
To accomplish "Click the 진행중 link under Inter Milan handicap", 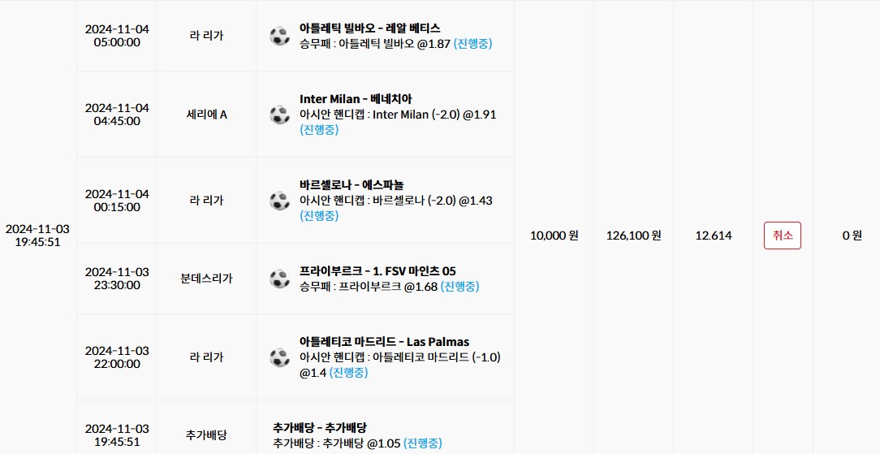I will tap(319, 129).
